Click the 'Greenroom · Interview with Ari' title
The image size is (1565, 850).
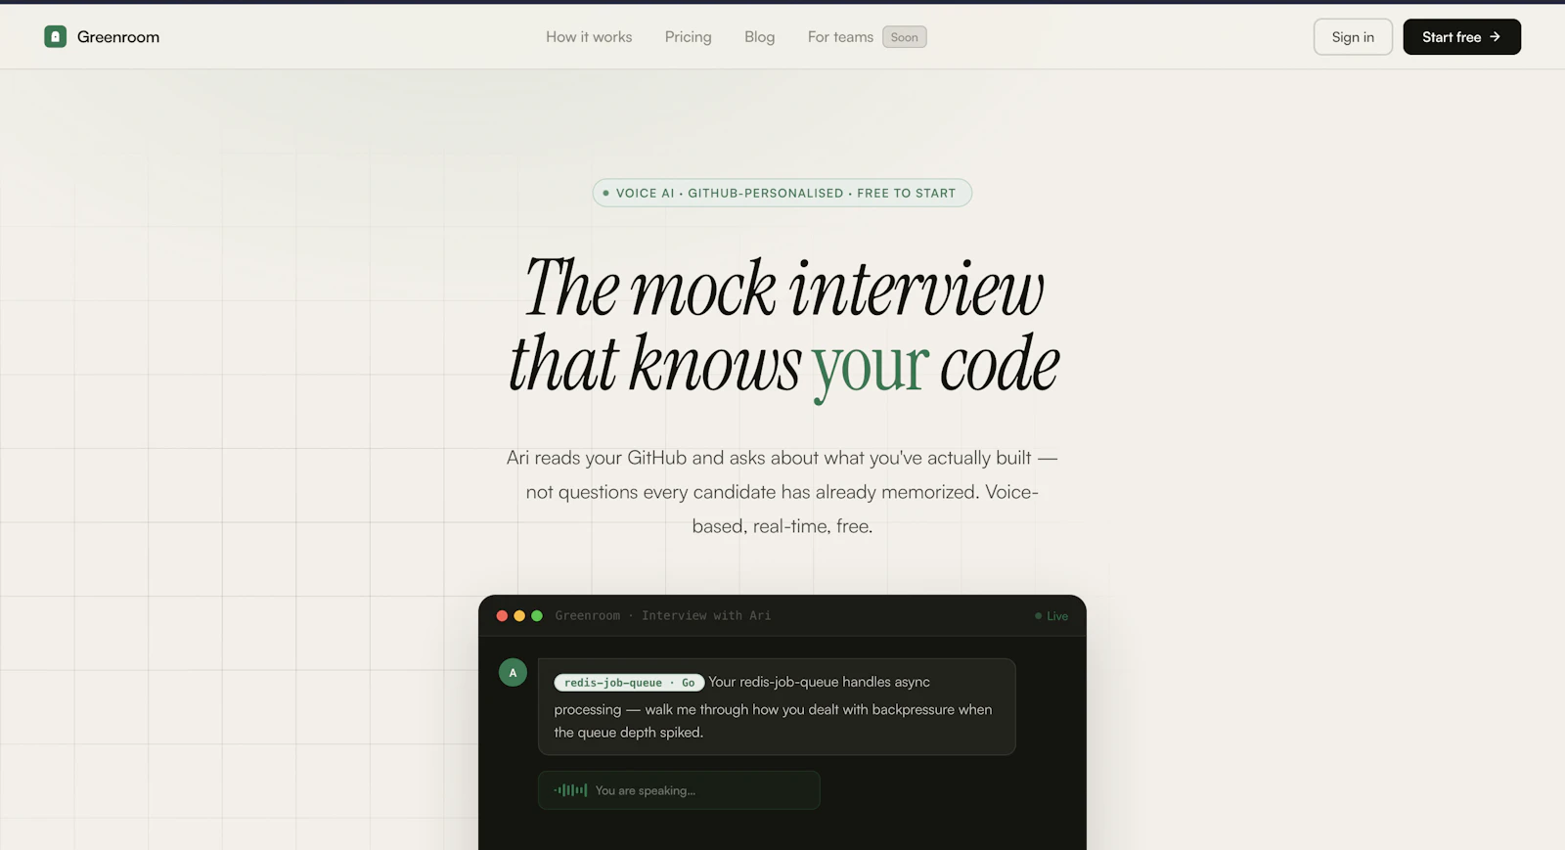point(663,616)
